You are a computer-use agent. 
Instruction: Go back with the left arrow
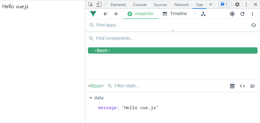point(106,14)
